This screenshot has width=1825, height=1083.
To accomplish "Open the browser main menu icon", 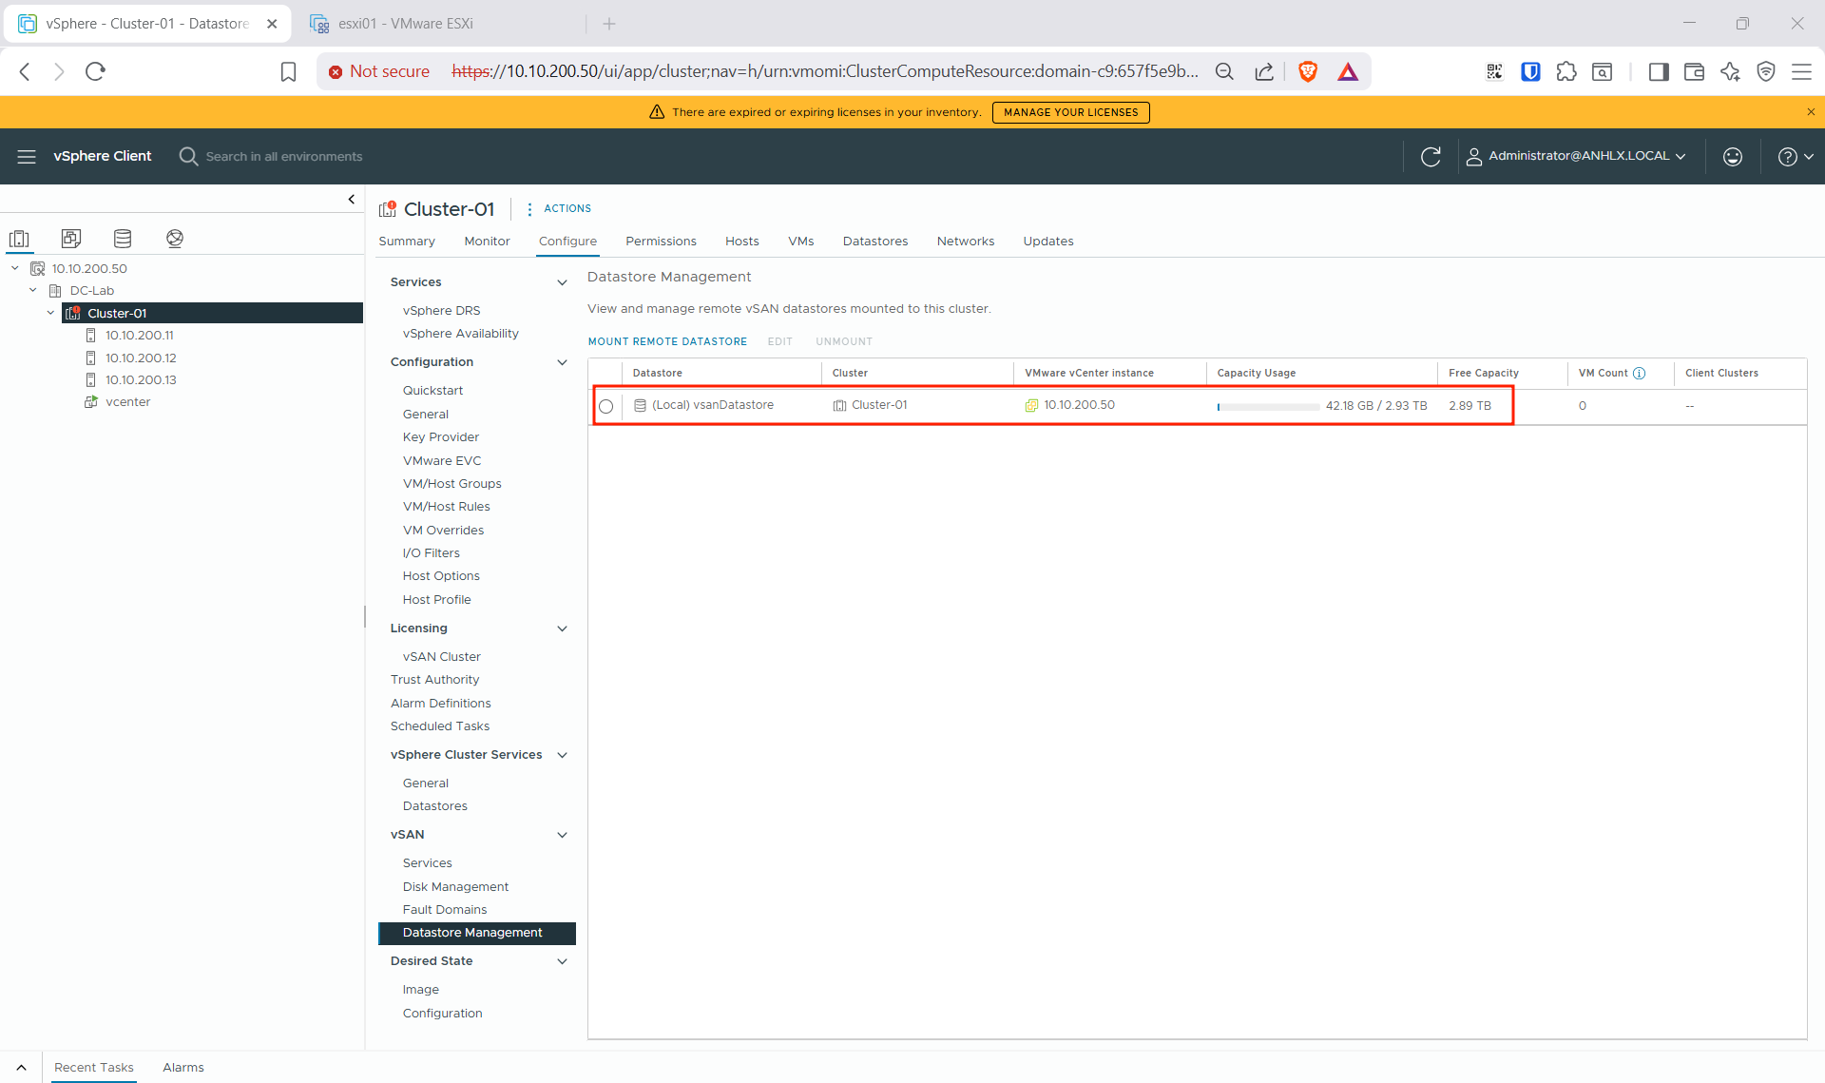I will click(x=1801, y=71).
